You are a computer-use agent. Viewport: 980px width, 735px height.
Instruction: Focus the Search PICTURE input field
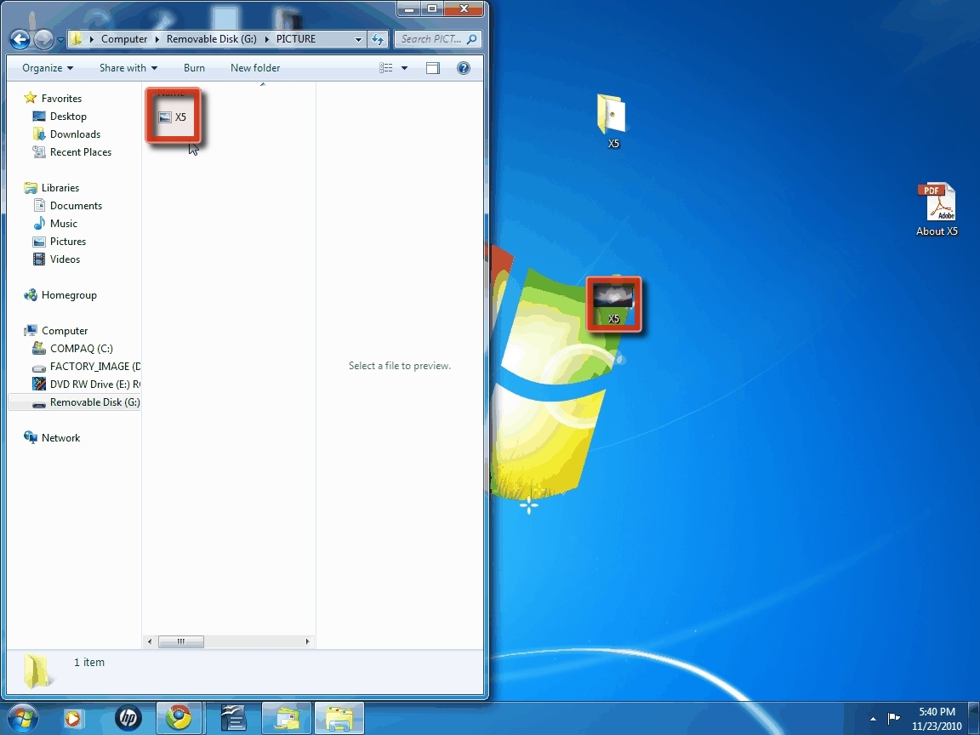pyautogui.click(x=431, y=39)
